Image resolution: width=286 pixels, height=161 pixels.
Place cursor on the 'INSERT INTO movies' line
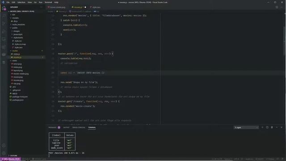point(83,73)
